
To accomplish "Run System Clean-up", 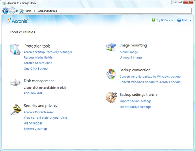I will [35, 129].
